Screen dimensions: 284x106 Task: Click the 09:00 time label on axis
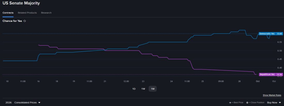[221, 81]
